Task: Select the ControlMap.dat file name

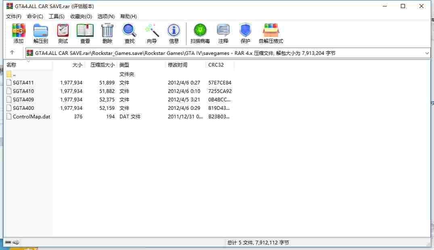Action: [31, 117]
